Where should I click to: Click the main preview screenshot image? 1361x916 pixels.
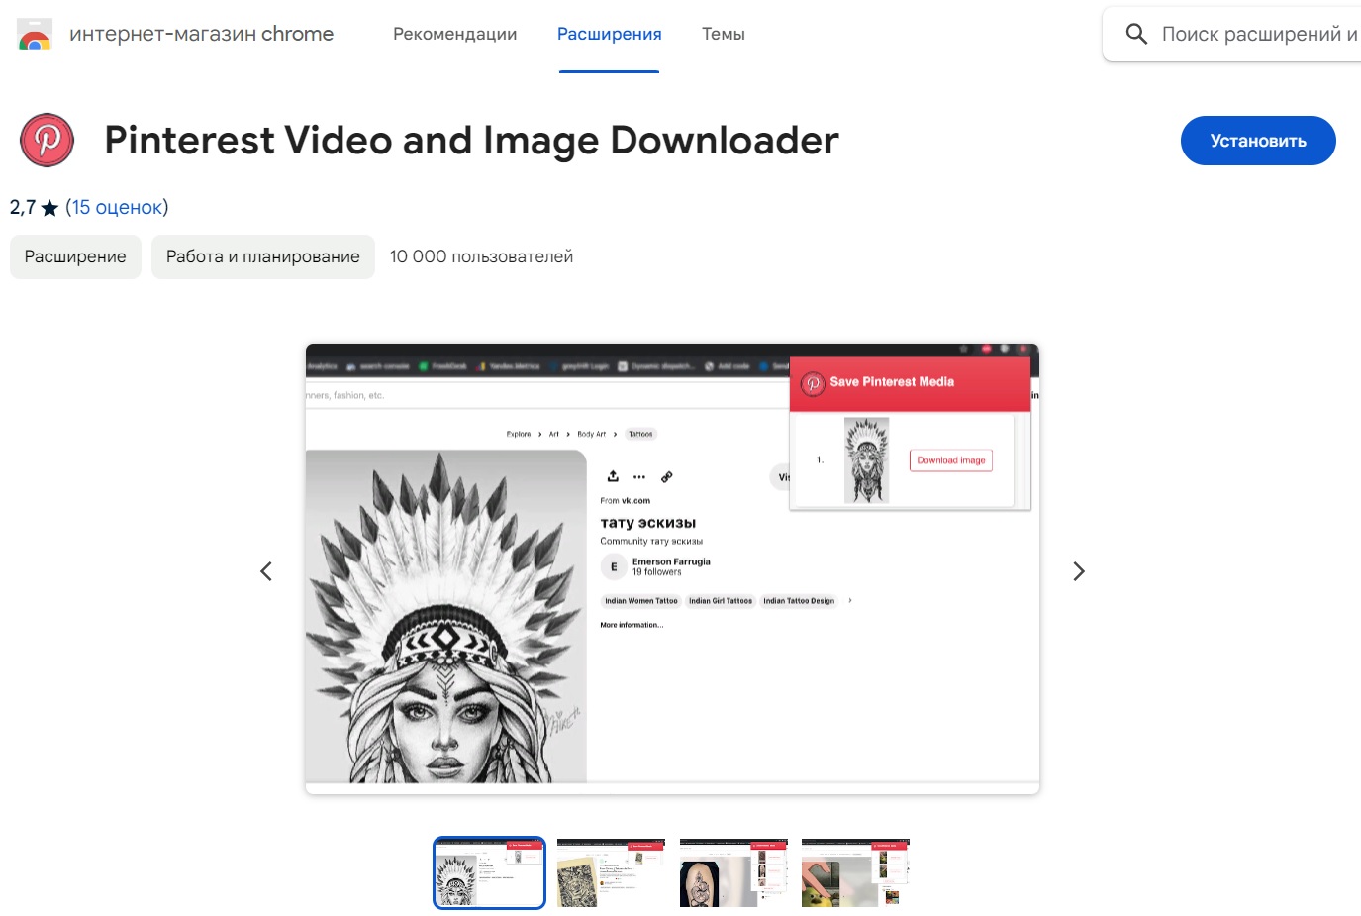point(672,568)
